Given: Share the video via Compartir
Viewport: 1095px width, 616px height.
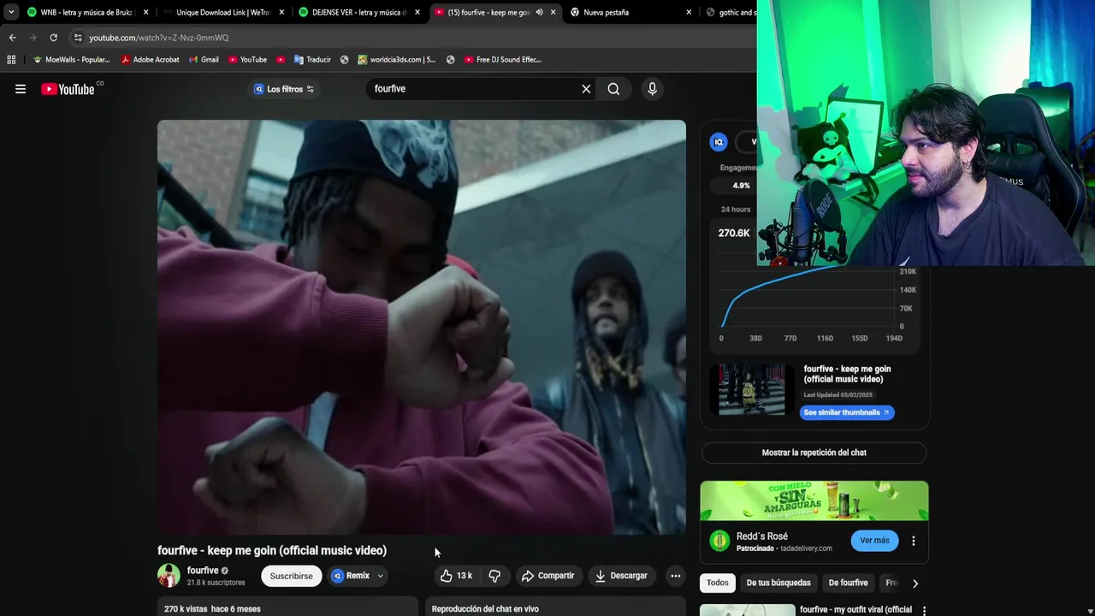Looking at the screenshot, I should (x=548, y=576).
